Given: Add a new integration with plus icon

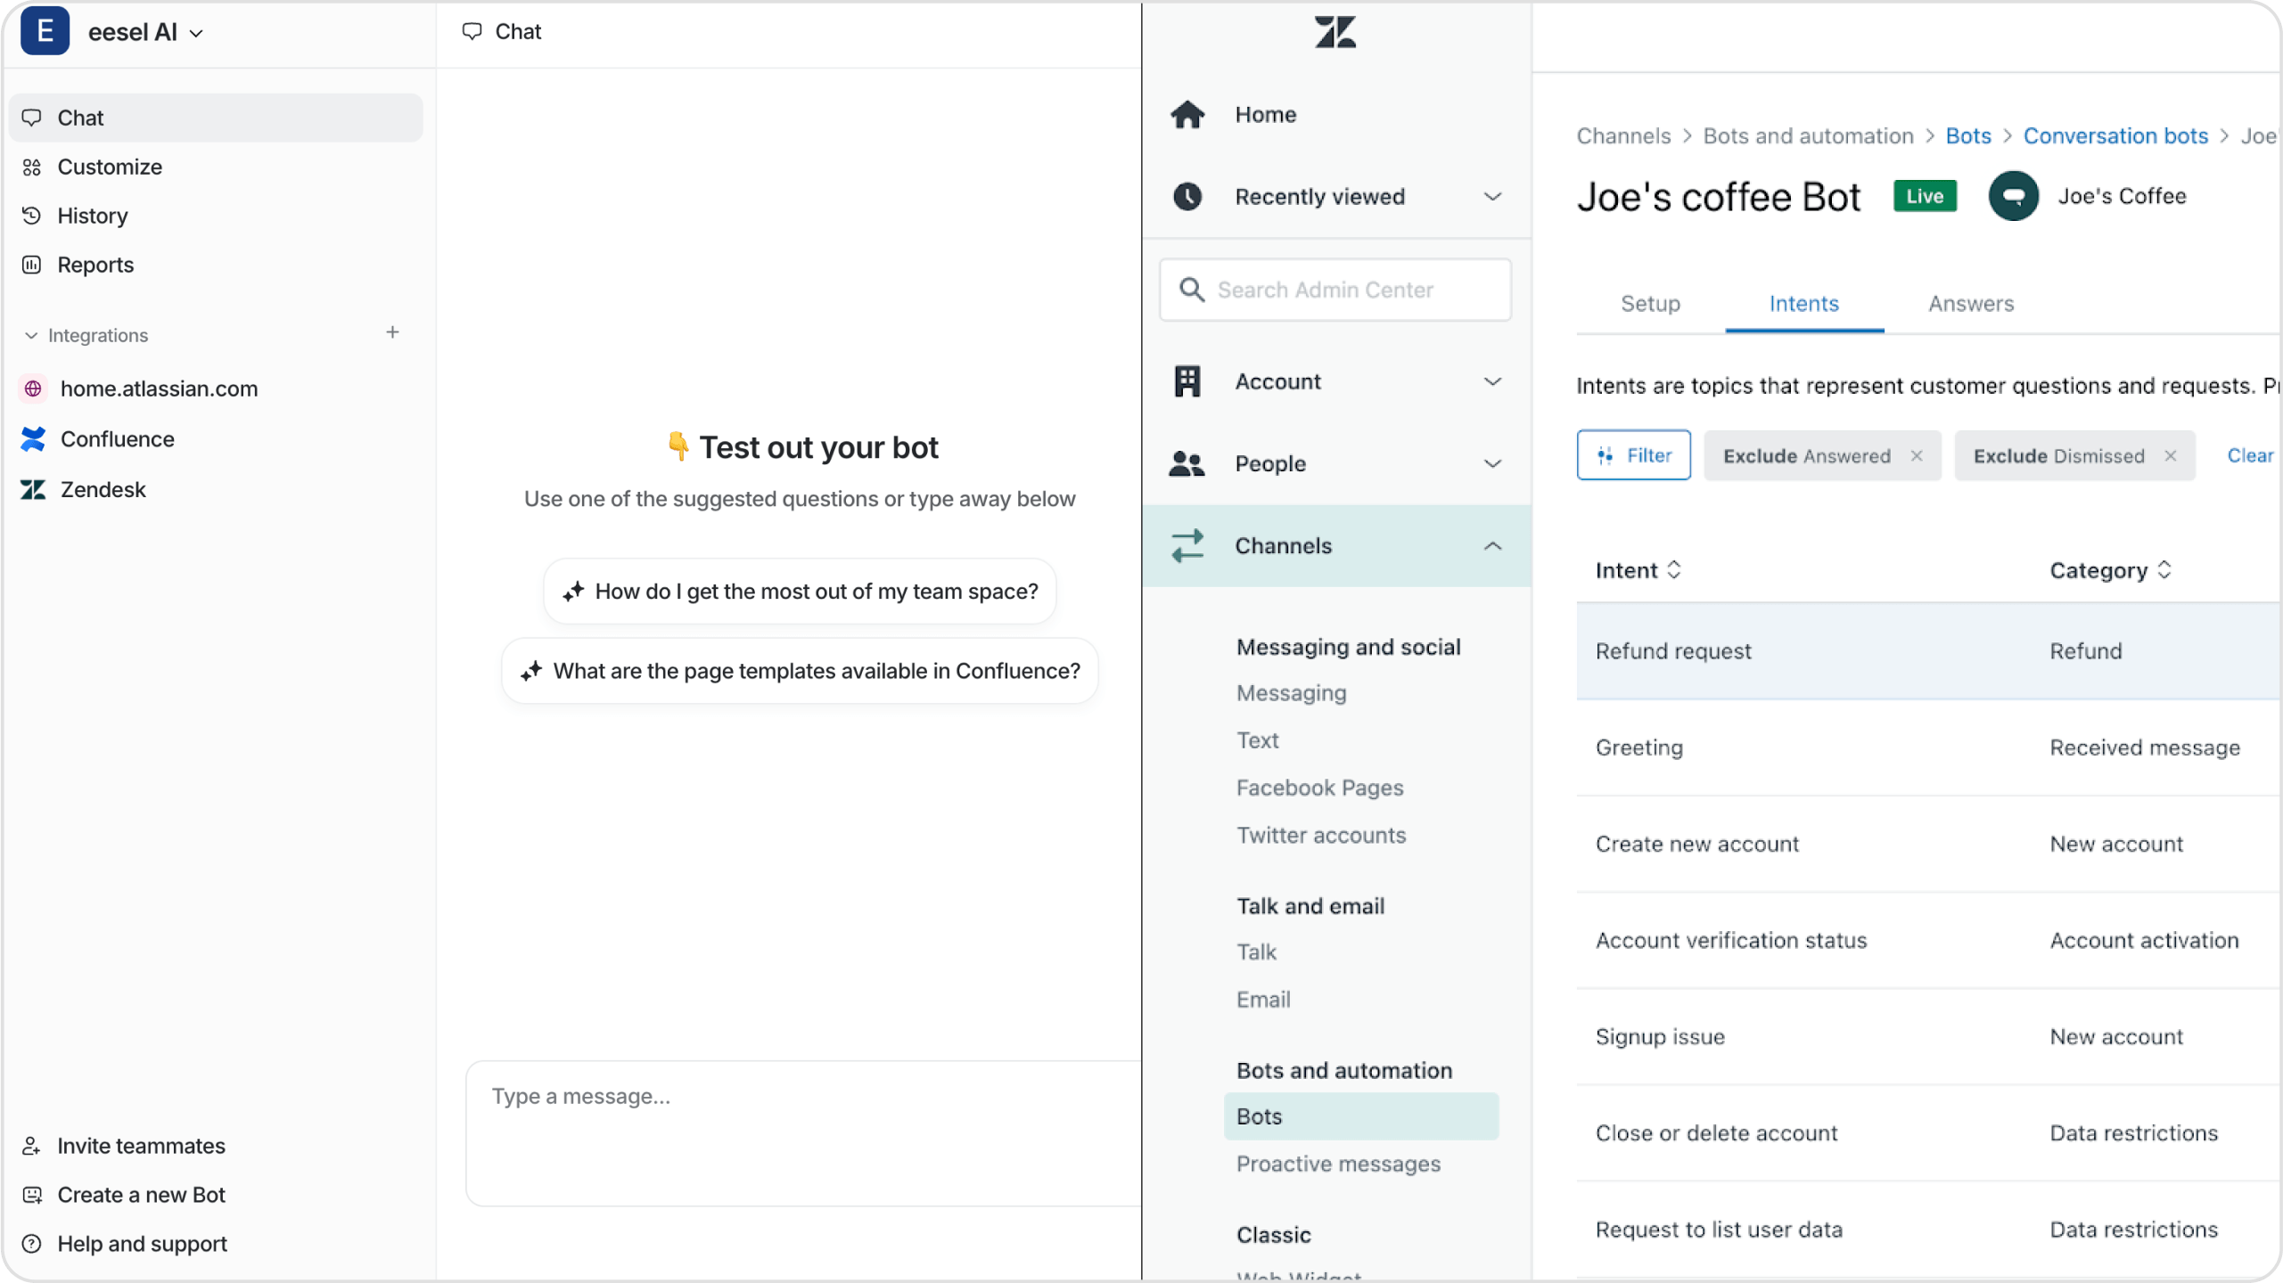Looking at the screenshot, I should (392, 332).
